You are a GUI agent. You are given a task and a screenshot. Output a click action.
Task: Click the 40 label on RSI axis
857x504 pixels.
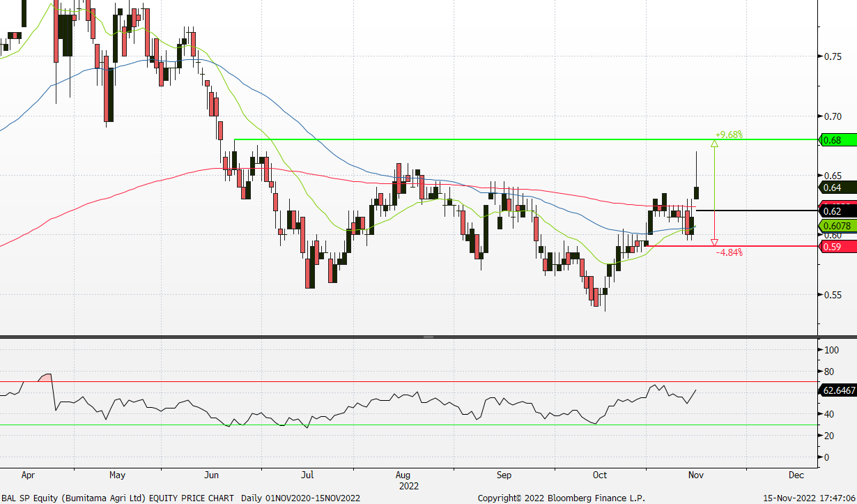click(829, 415)
